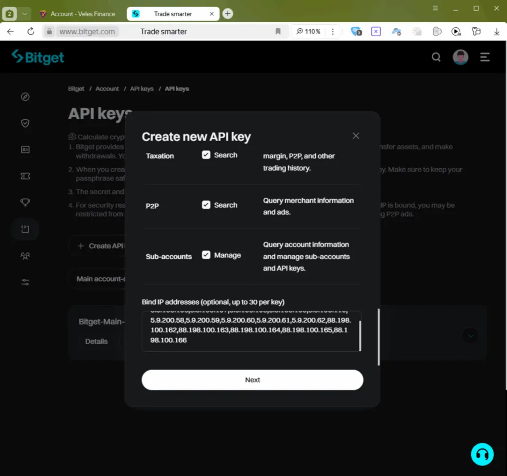Open the hamburger menu on Bitget navbar
This screenshot has height=476, width=507.
pos(484,57)
